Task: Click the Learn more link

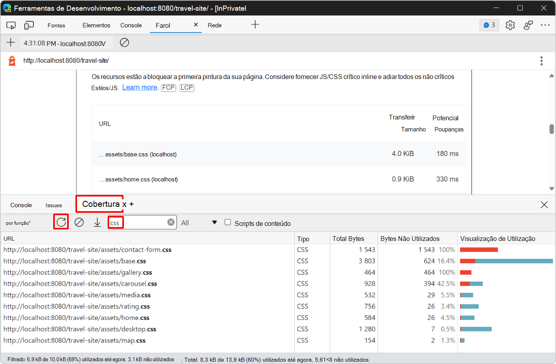Action: point(140,87)
